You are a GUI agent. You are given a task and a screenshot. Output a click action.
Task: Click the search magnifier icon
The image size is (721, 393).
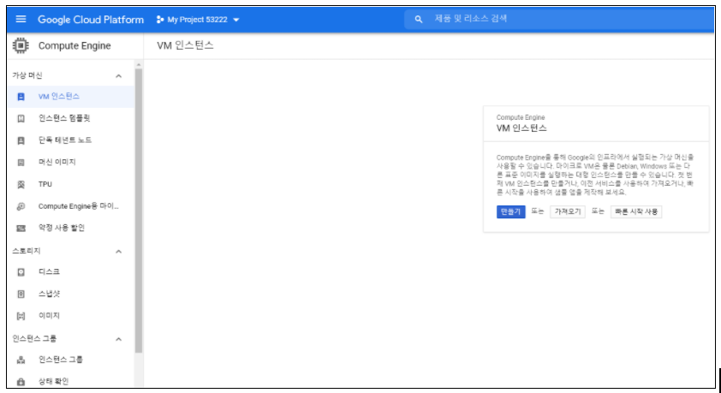click(x=419, y=19)
